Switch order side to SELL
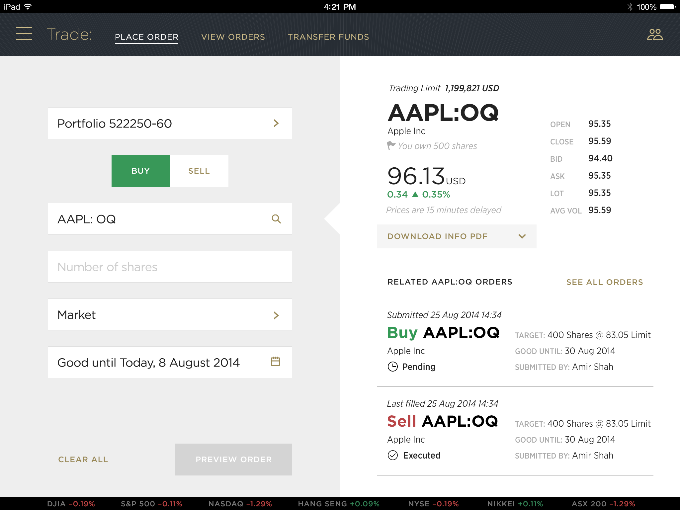This screenshot has width=680, height=510. coord(199,171)
